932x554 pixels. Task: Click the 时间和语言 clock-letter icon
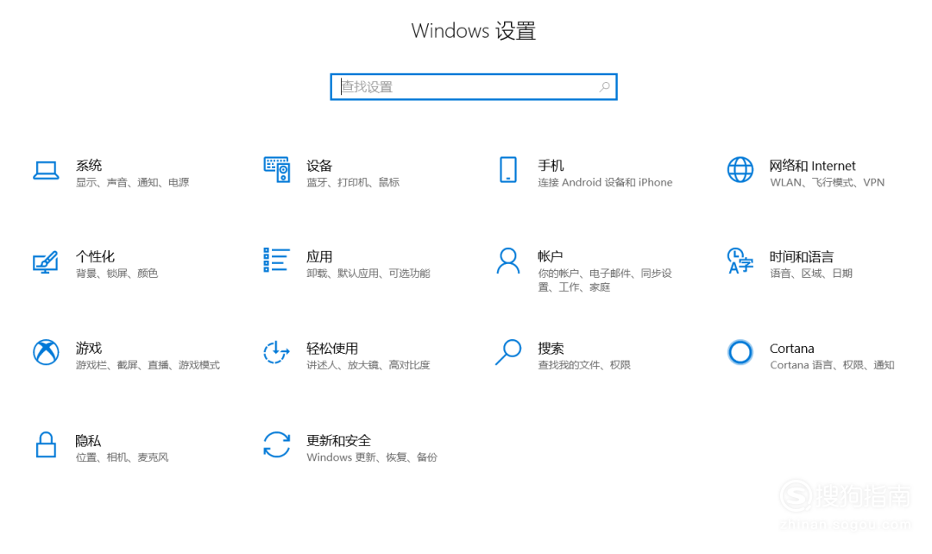point(740,261)
